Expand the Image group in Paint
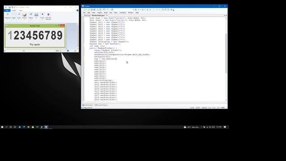 click(13, 16)
